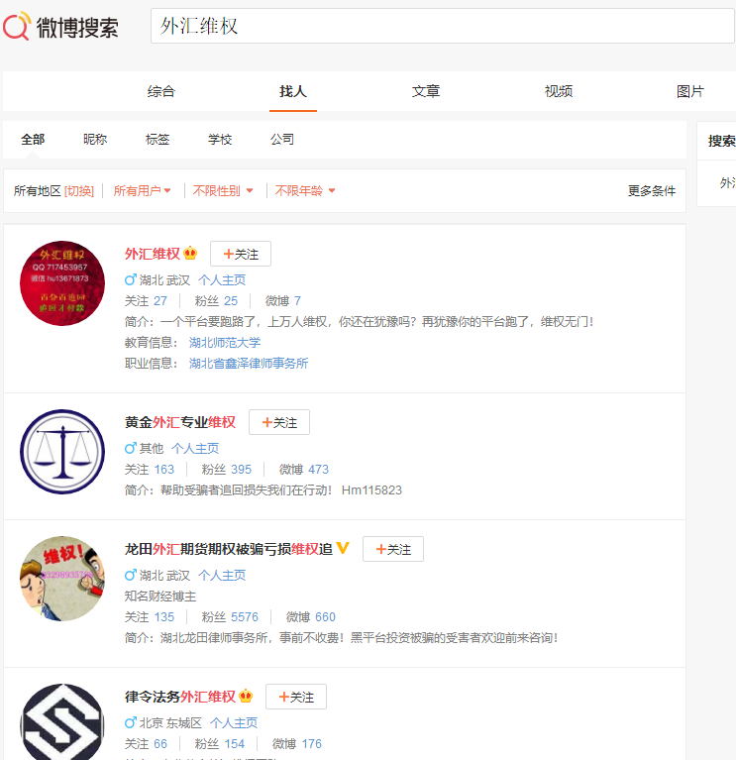This screenshot has width=736, height=760.
Task: Click the 知名财经博主 label
Action: pyautogui.click(x=160, y=597)
